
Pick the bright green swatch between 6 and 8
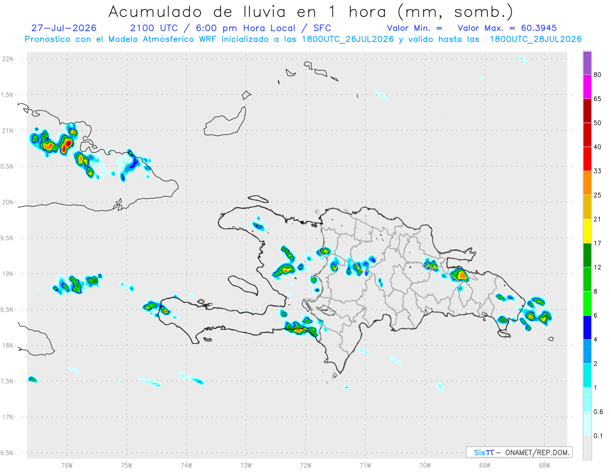pyautogui.click(x=587, y=303)
